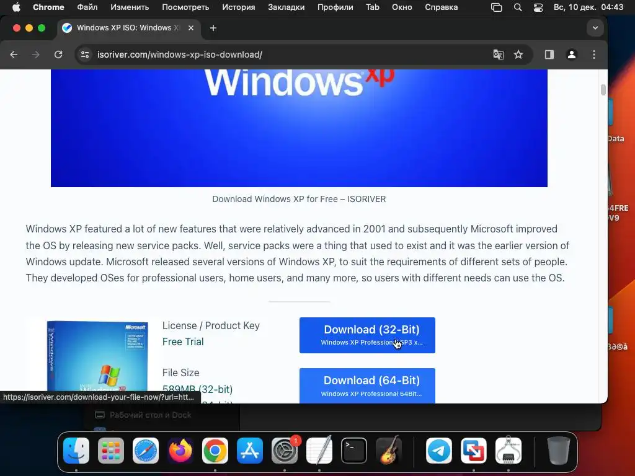Screen dimensions: 635x476
Task: Open the Закладки menu
Action: (286, 7)
